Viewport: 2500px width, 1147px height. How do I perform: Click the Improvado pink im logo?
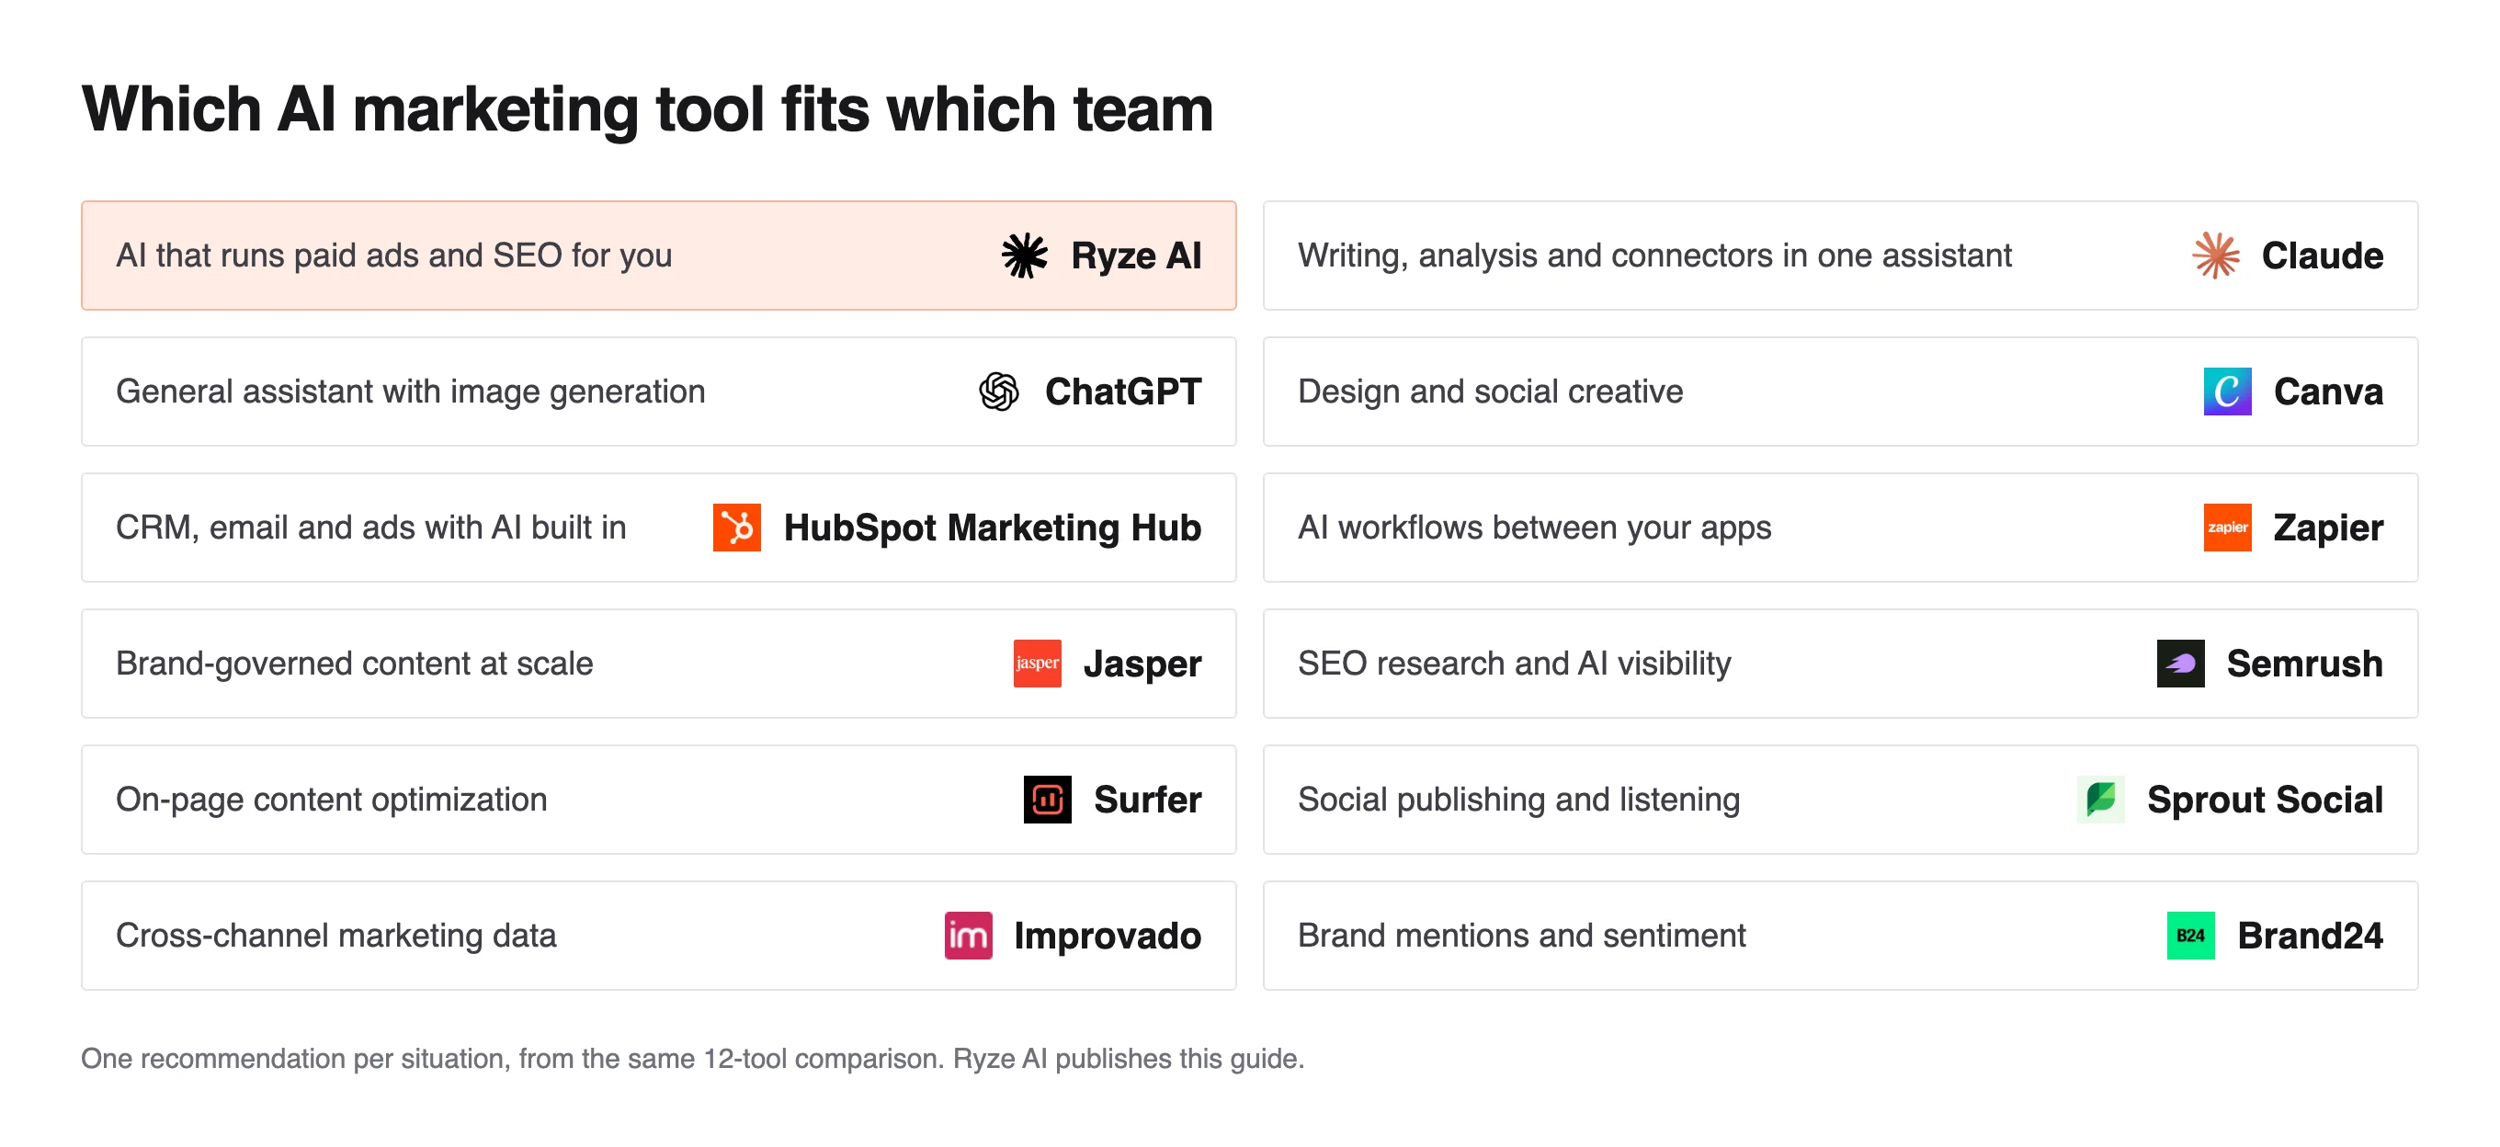pos(969,936)
